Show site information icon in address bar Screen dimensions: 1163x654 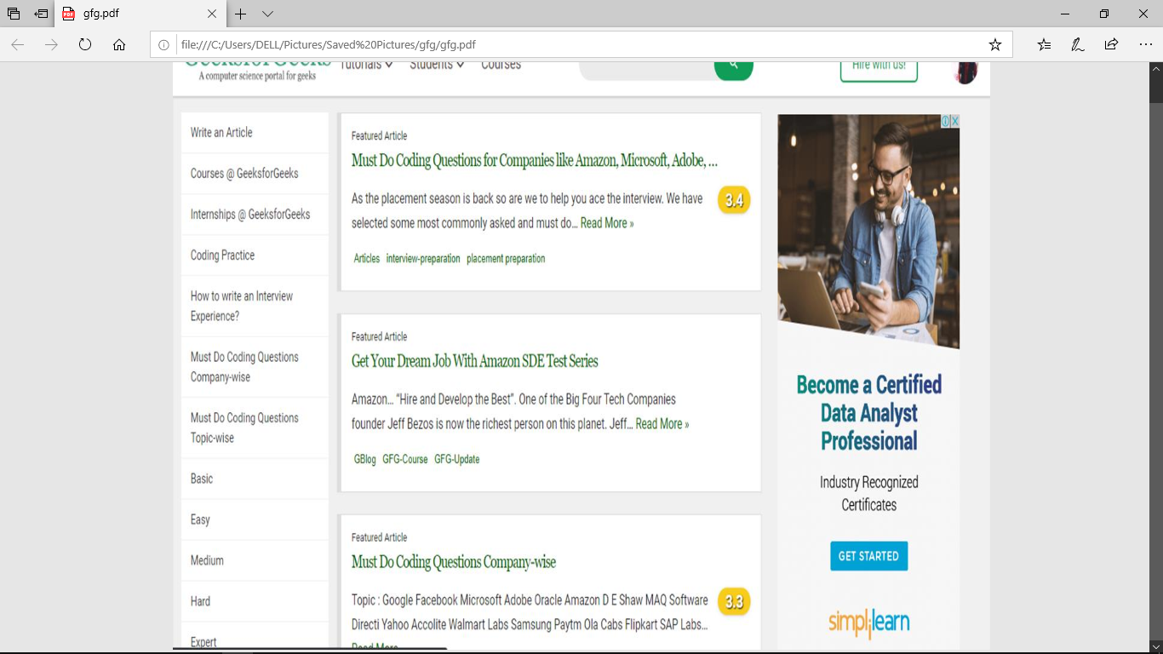(164, 44)
